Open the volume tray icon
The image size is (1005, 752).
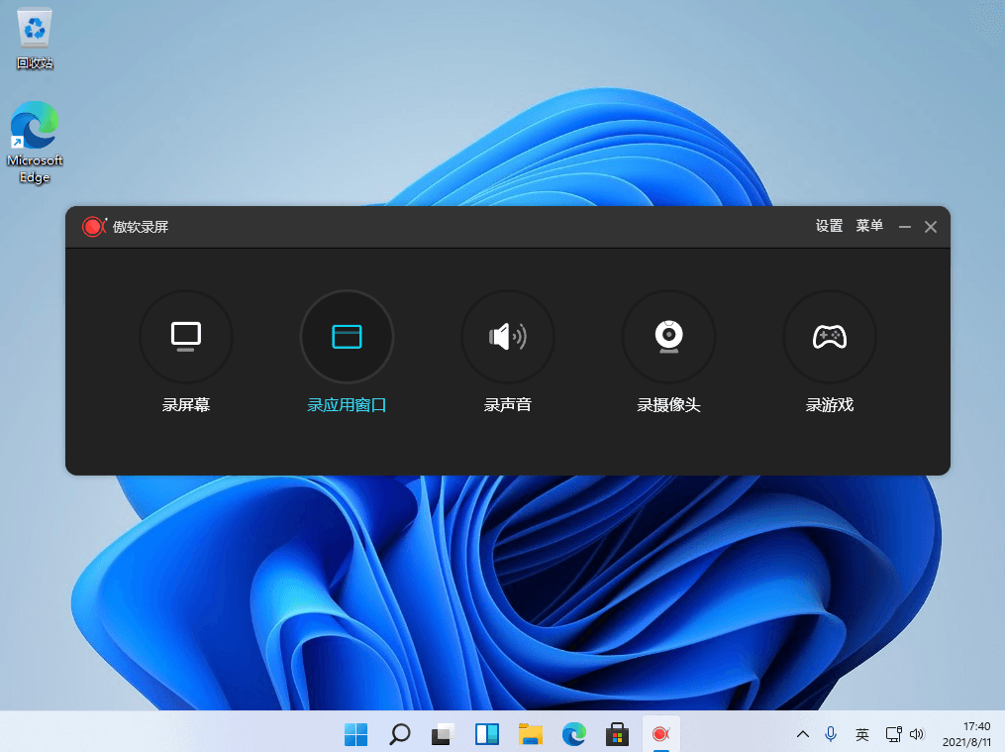[x=917, y=734]
